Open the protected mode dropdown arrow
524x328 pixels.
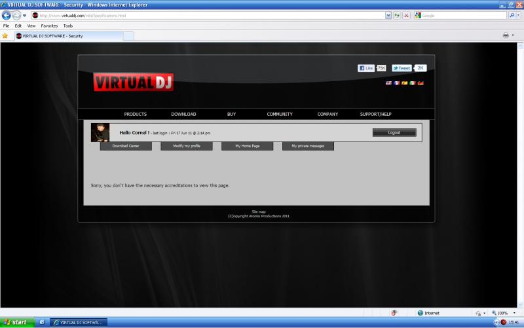[484, 313]
